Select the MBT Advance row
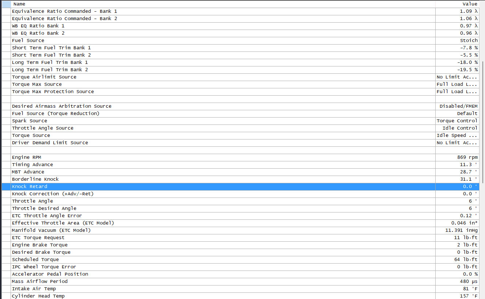The width and height of the screenshot is (485, 299). click(240, 172)
